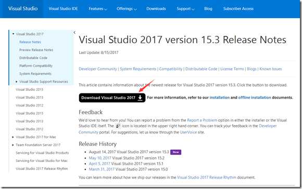Open the installation documents link
The image size is (302, 189).
click(x=220, y=98)
